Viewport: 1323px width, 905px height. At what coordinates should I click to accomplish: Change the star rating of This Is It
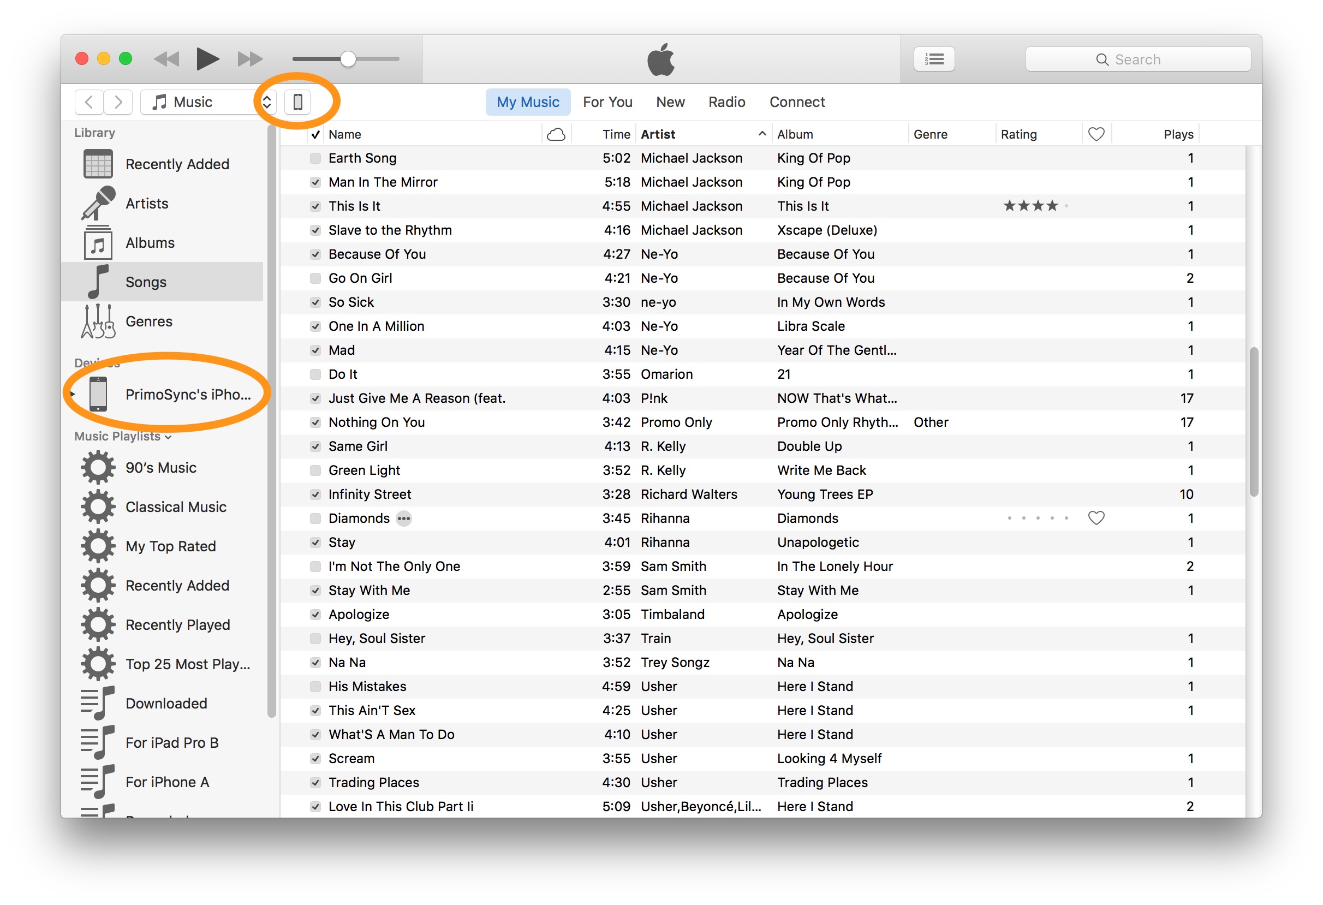1035,205
